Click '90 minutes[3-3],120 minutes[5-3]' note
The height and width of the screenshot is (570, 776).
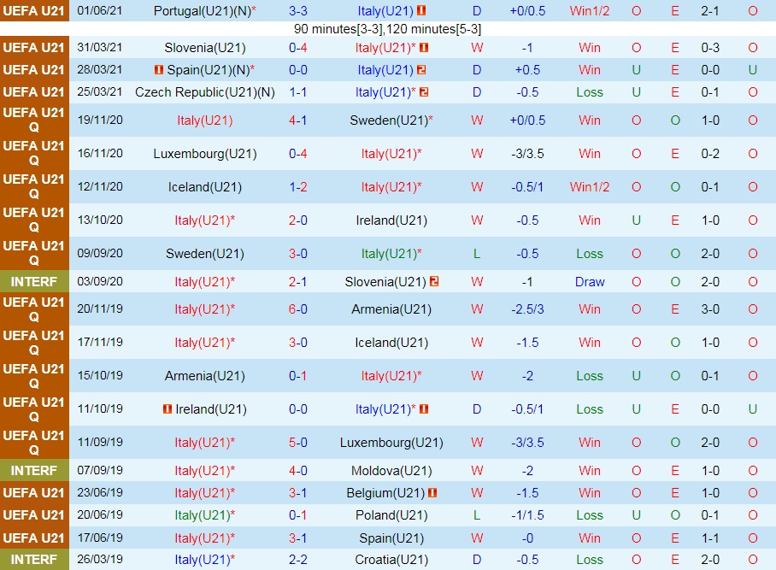pos(387,29)
